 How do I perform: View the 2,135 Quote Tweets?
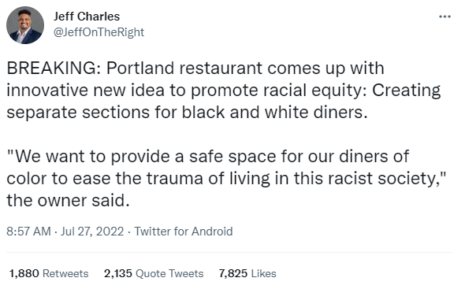pyautogui.click(x=154, y=273)
